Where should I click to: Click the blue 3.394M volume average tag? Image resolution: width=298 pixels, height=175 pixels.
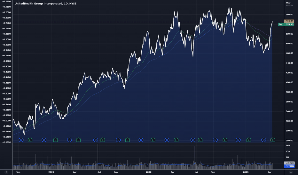(289, 166)
